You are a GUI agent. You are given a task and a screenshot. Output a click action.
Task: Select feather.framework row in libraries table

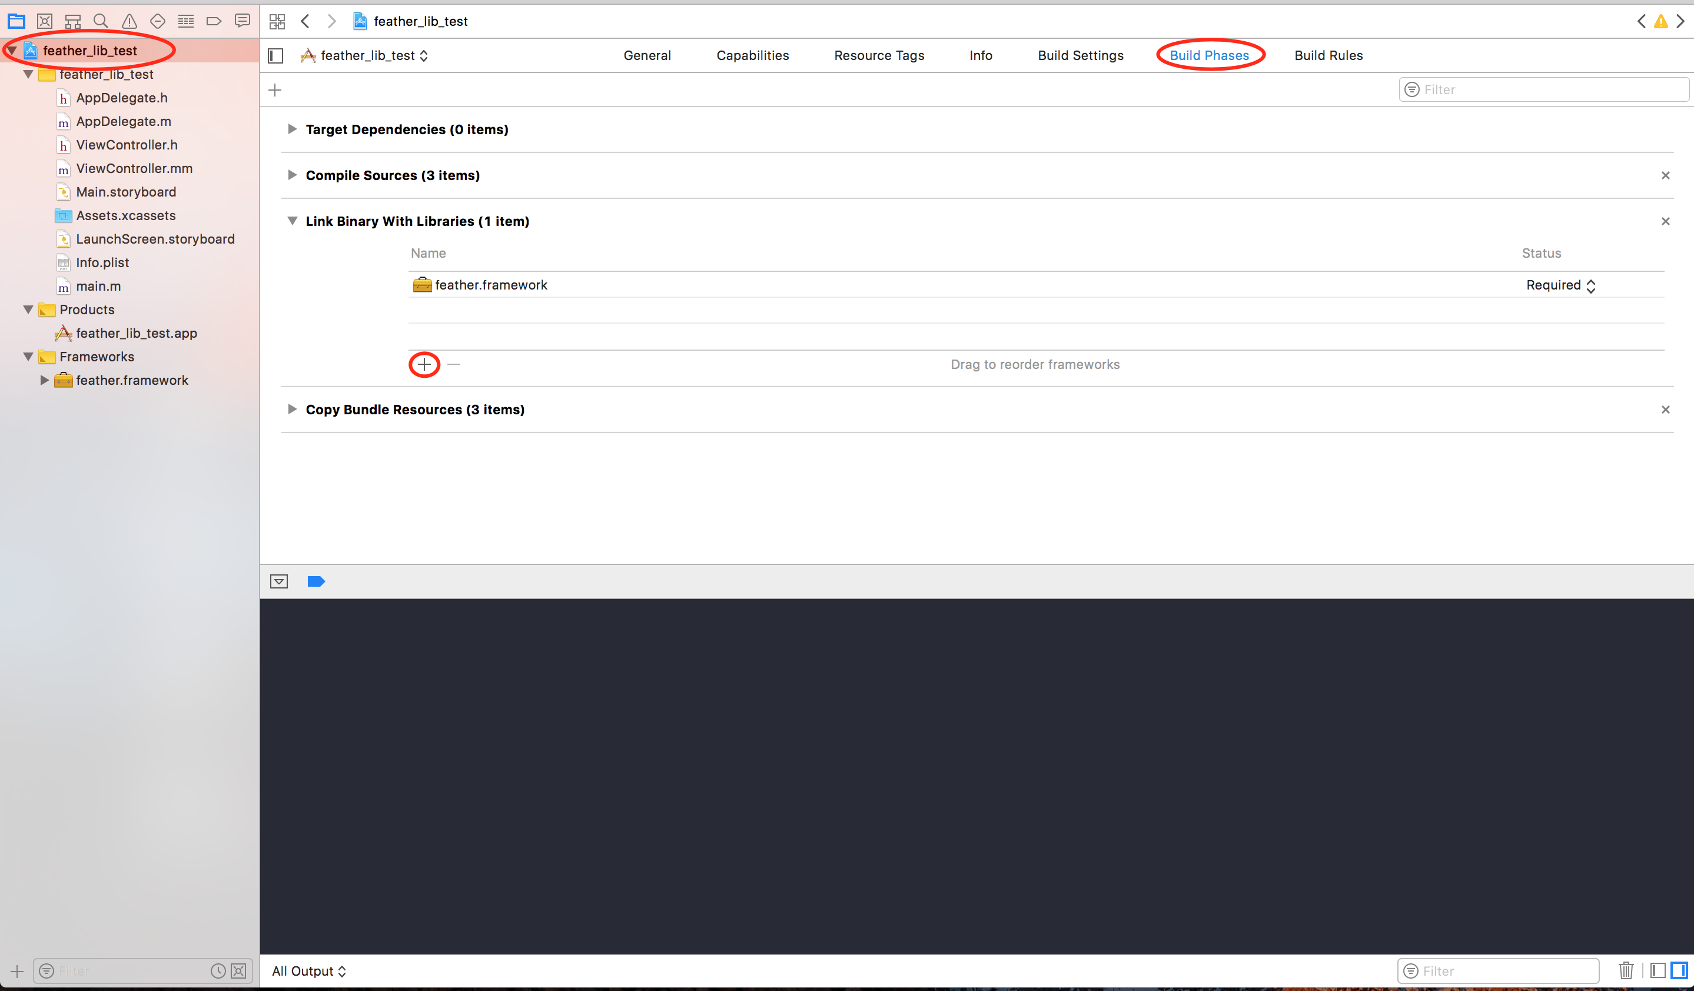[x=1036, y=285]
